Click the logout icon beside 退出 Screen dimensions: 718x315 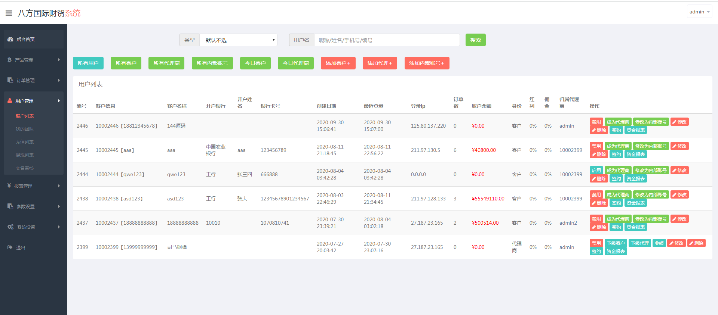point(10,247)
